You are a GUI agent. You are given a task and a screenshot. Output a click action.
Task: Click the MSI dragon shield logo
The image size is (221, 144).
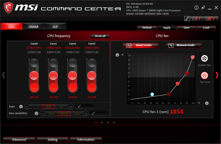[8, 8]
